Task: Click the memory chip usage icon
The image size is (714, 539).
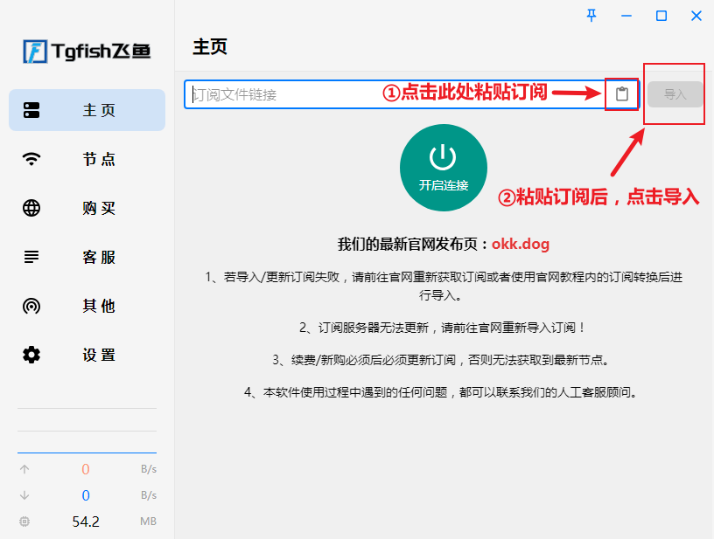Action: point(24,522)
